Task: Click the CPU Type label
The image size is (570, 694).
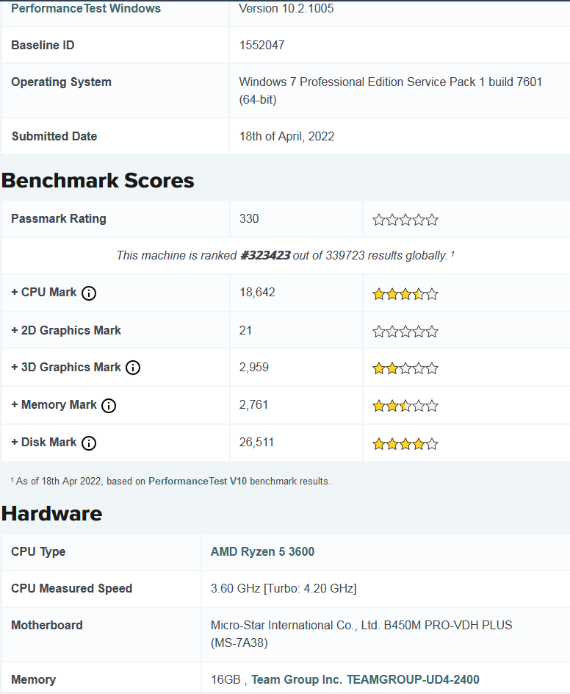Action: (x=38, y=551)
